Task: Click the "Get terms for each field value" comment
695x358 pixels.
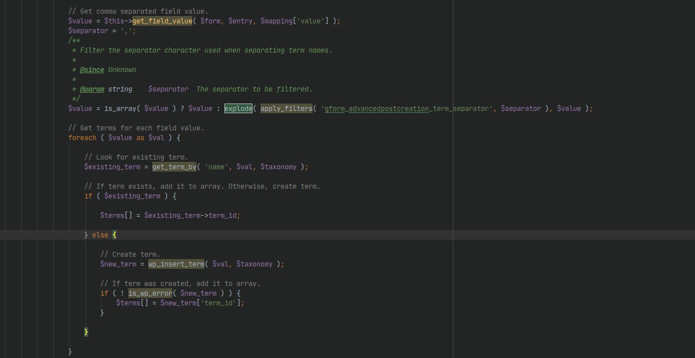Action: pos(136,128)
